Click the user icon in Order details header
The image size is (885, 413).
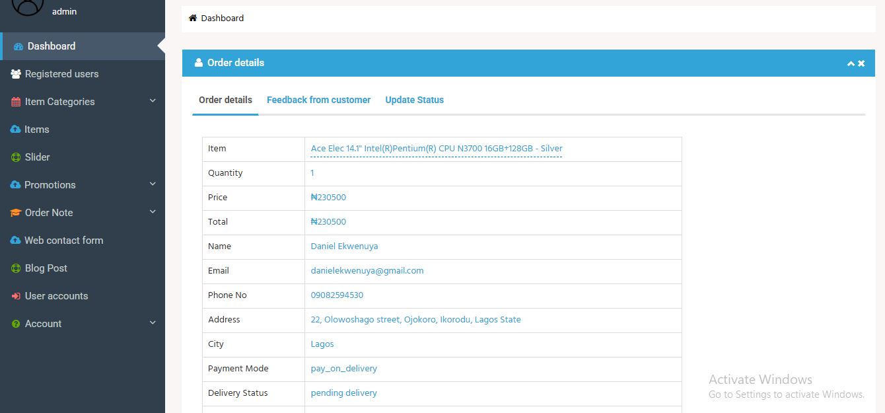pyautogui.click(x=199, y=63)
